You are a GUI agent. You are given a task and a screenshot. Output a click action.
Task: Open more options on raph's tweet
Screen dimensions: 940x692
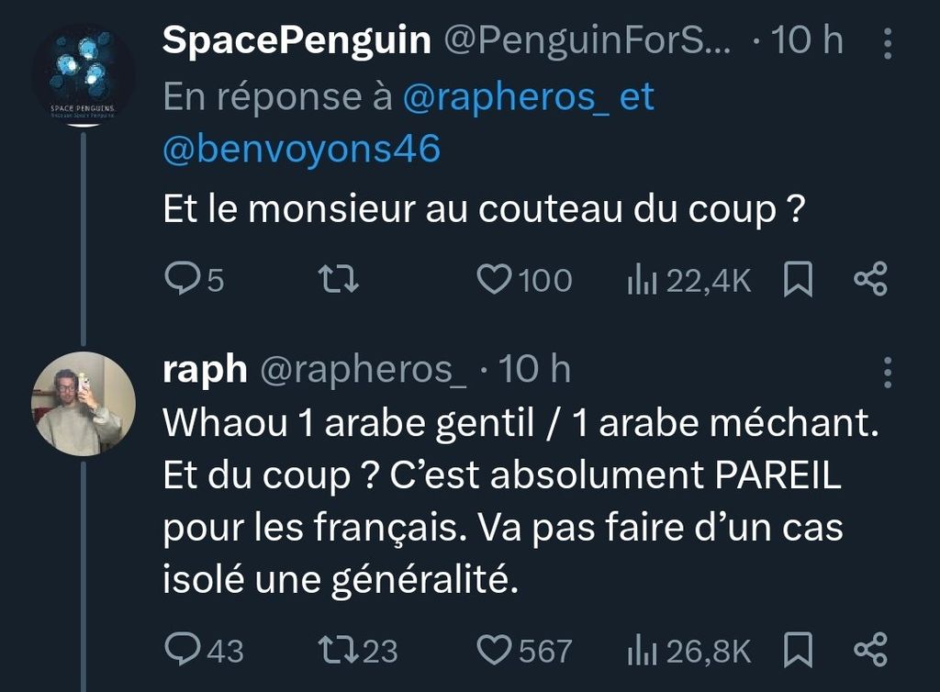(x=887, y=372)
